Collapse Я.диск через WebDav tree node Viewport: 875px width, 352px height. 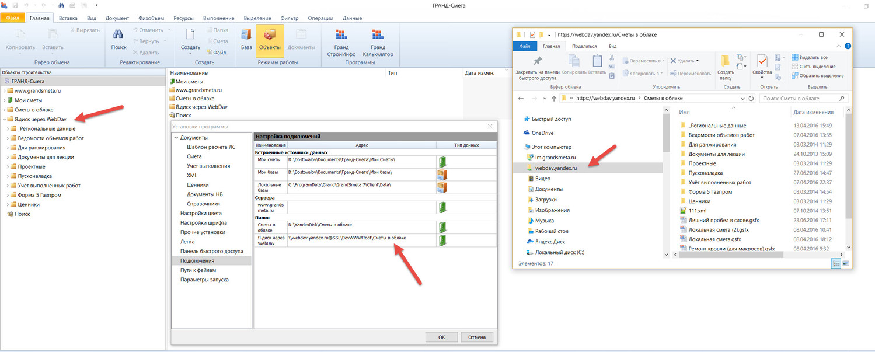click(x=5, y=119)
